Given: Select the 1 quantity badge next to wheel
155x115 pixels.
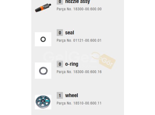Looking at the screenshot, I should point(60,95).
